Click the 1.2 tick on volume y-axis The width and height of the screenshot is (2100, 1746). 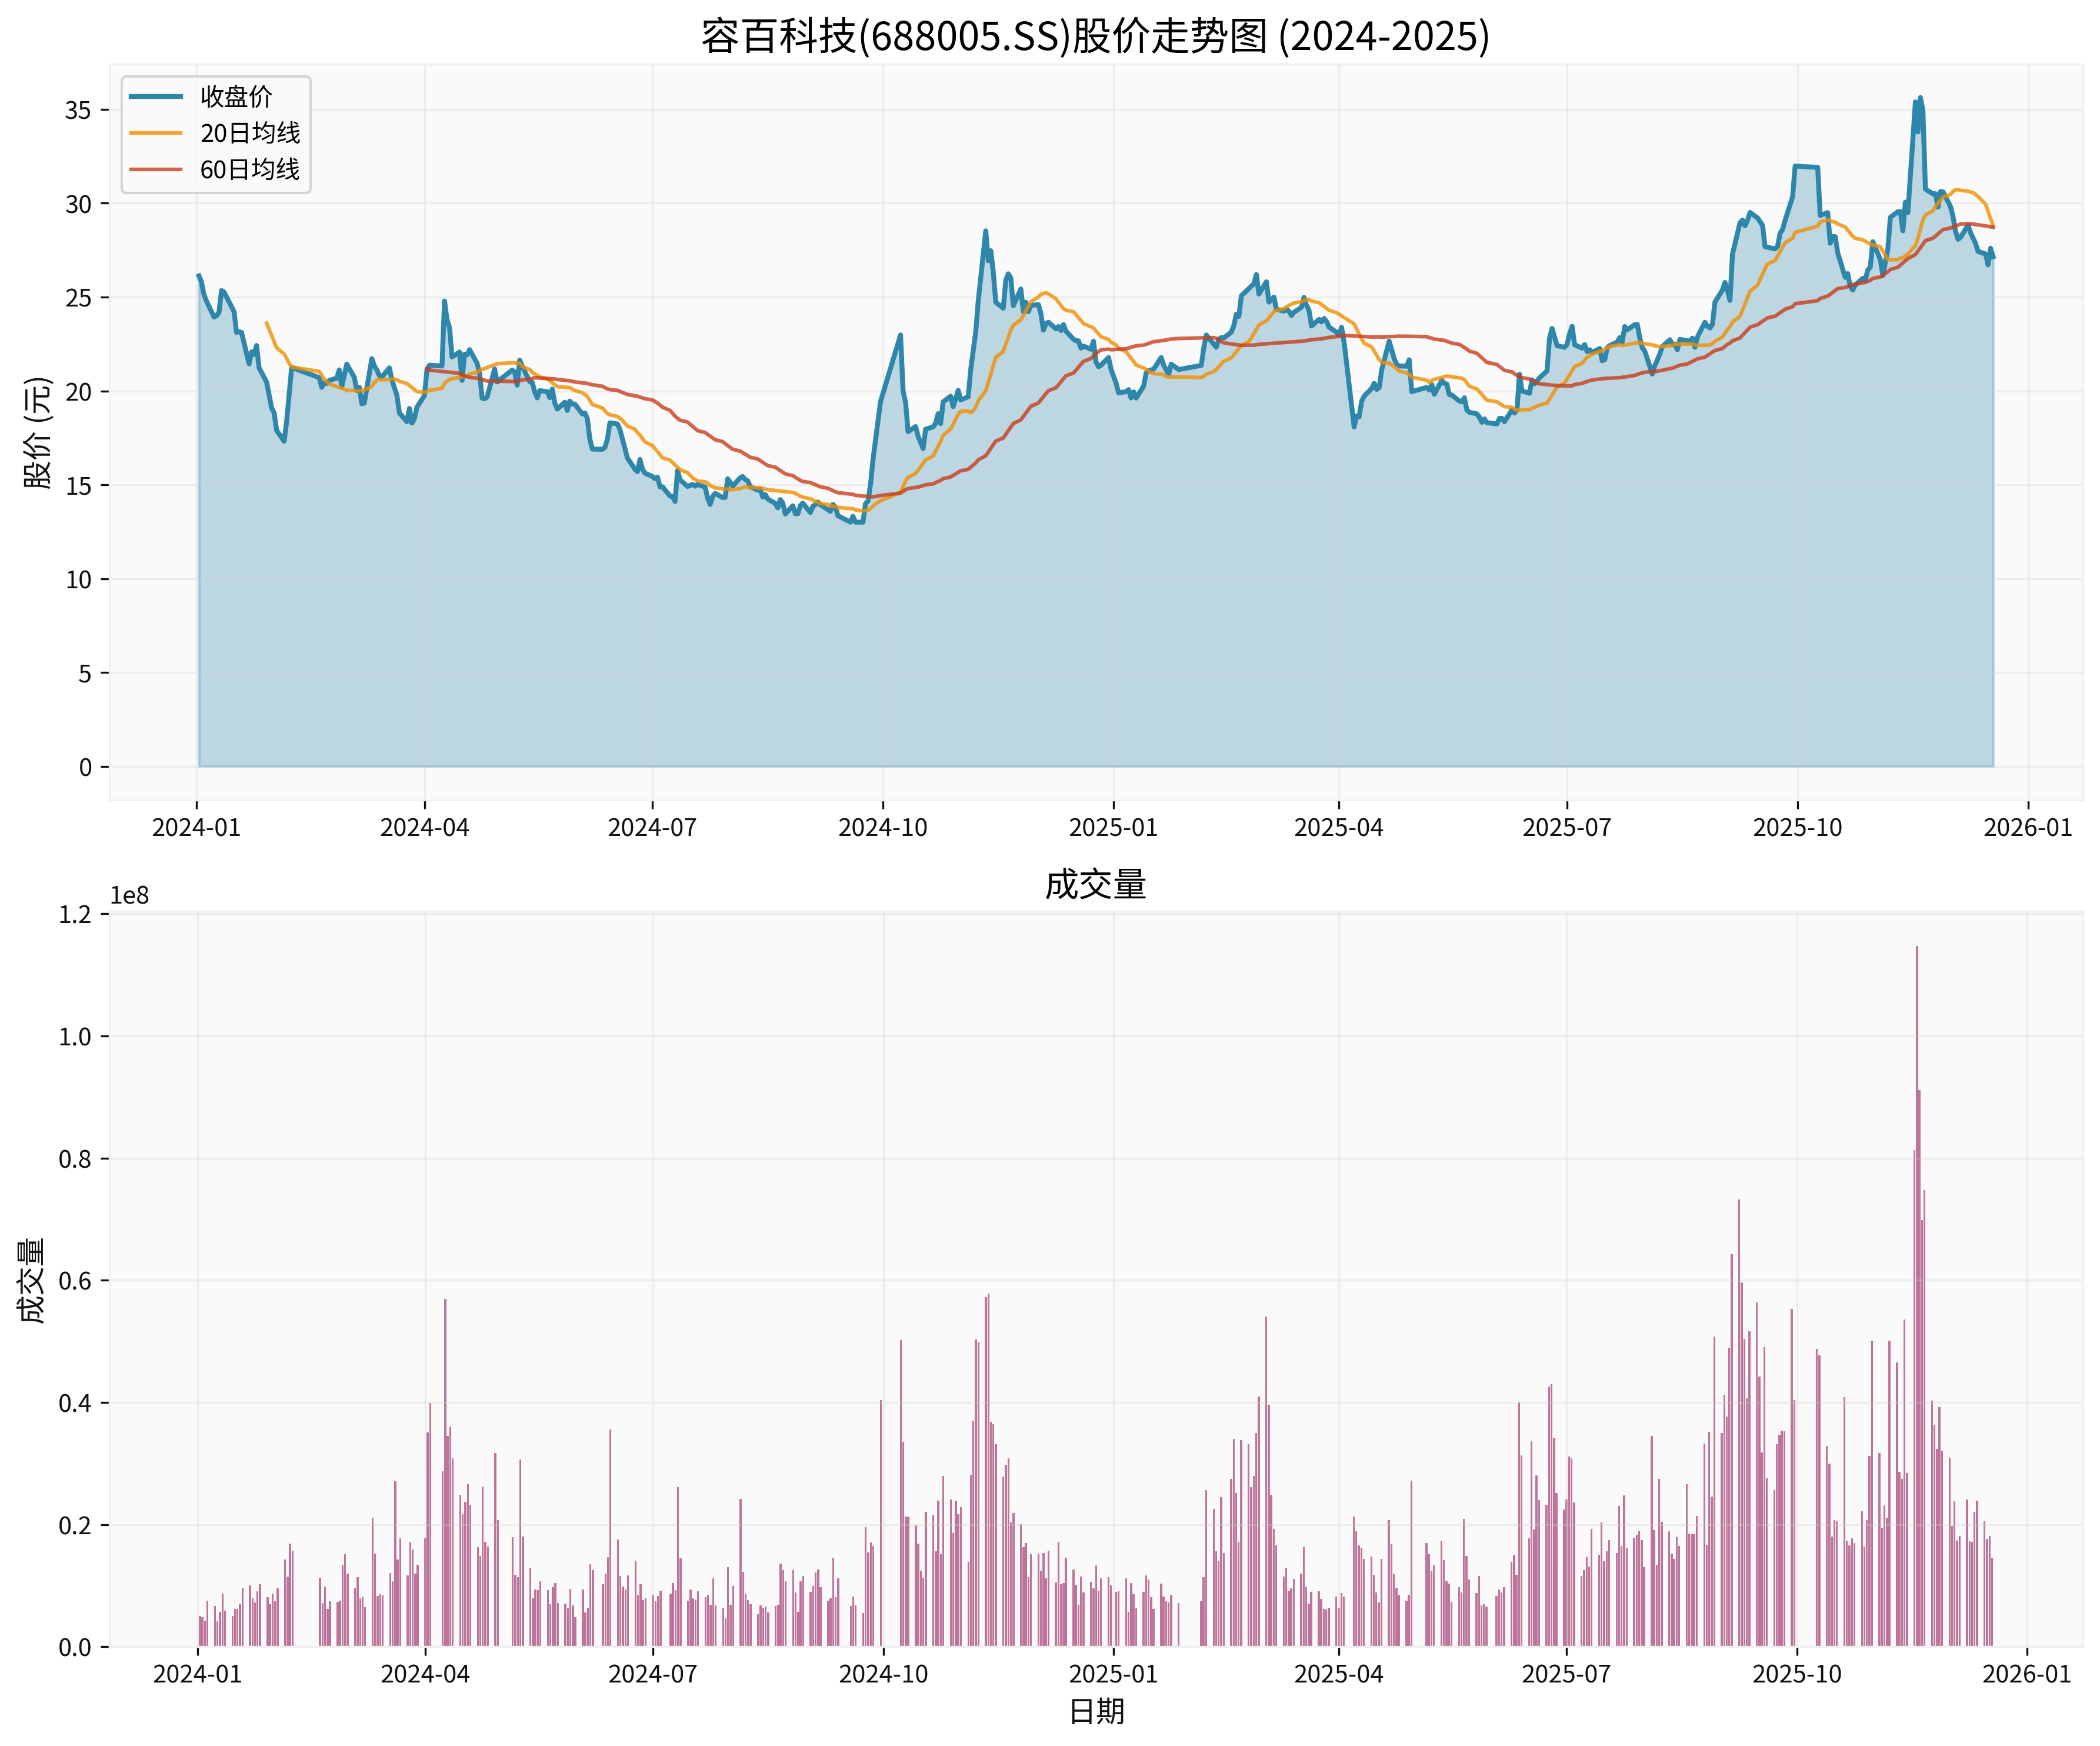coord(75,914)
